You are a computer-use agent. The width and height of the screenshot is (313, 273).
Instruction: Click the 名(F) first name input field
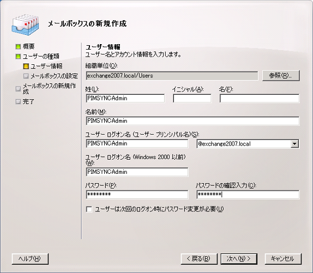260,98
